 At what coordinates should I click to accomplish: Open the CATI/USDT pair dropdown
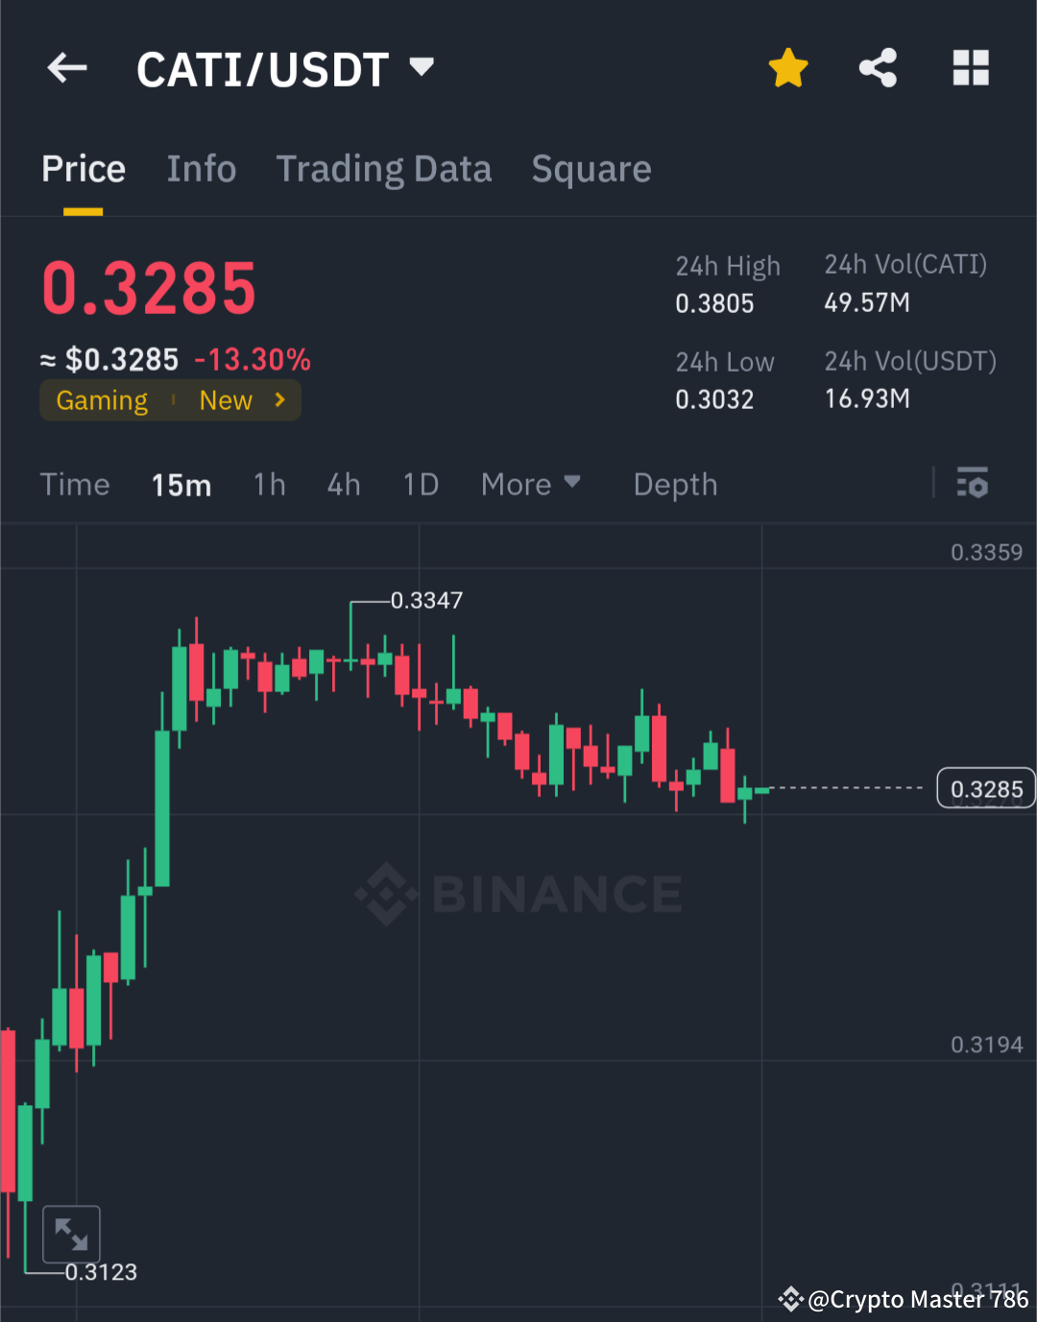(421, 67)
